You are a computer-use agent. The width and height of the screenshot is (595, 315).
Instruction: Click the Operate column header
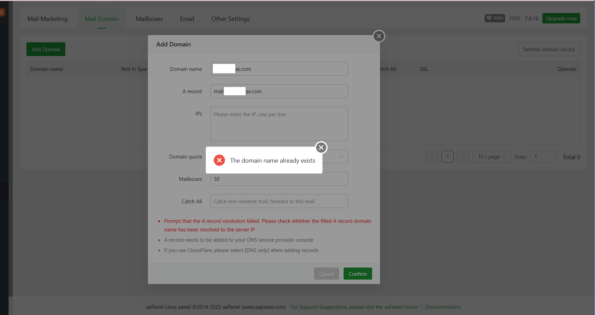tap(567, 69)
